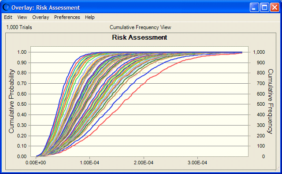This screenshot has height=174, width=282.
Task: Close the Overlay: Risk Assessment window
Action: click(x=275, y=7)
